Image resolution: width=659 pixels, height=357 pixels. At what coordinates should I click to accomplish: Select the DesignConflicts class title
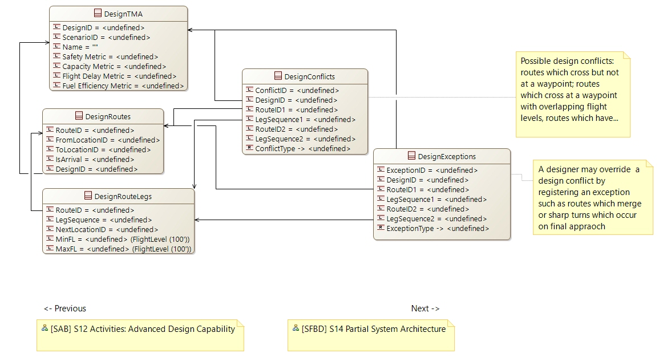(x=310, y=76)
